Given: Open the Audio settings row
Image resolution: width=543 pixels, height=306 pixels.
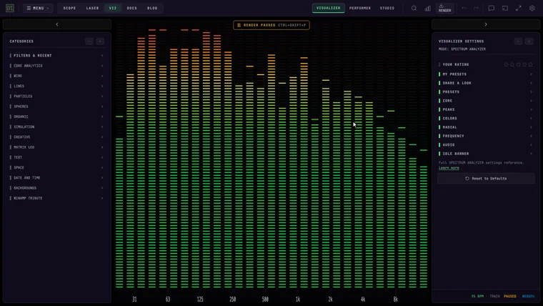Looking at the screenshot, I should pyautogui.click(x=486, y=144).
